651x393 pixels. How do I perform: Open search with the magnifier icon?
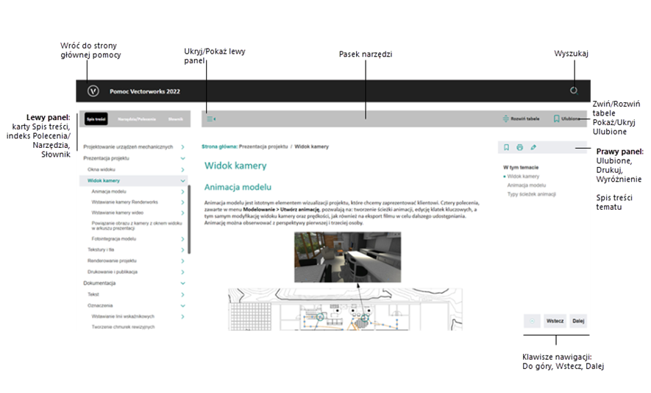574,91
